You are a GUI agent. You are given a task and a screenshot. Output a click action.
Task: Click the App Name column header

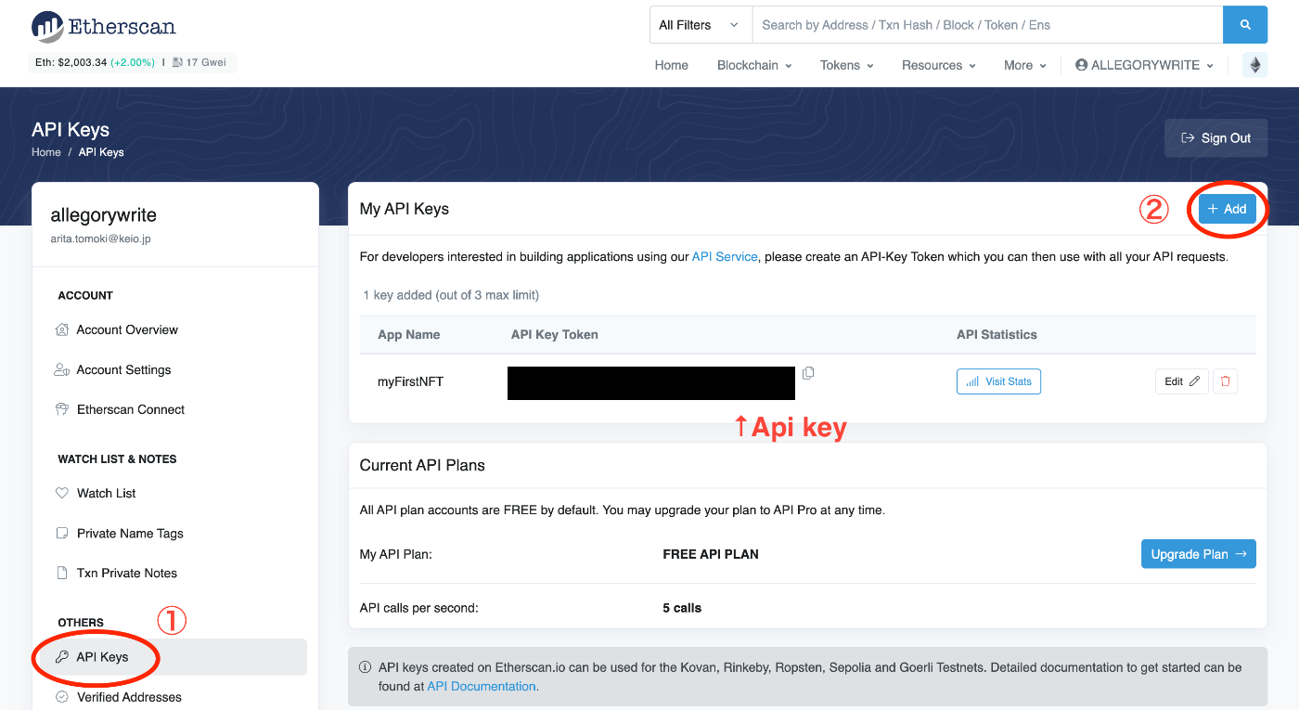point(409,334)
